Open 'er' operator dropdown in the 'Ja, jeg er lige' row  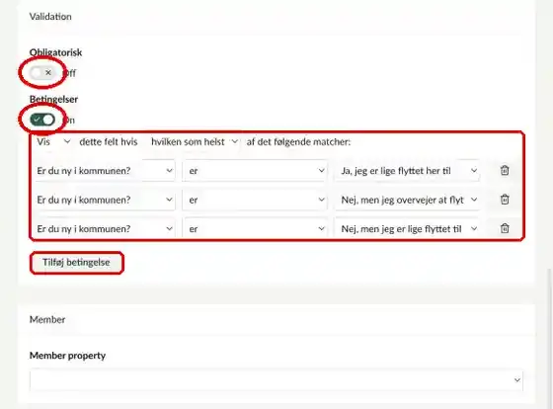255,171
